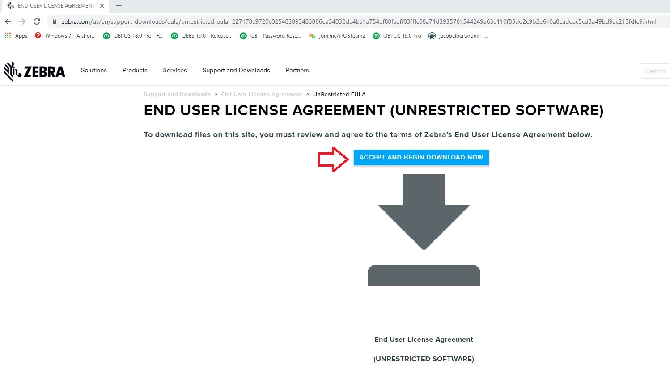
Task: Click the browser forward arrow
Action: [22, 21]
